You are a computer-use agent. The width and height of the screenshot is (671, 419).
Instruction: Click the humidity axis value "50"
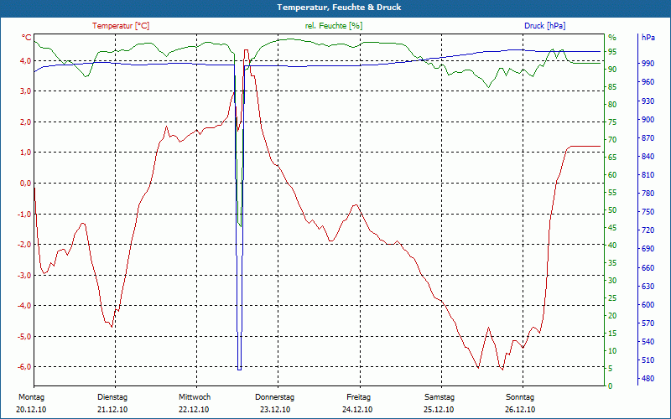pyautogui.click(x=612, y=210)
